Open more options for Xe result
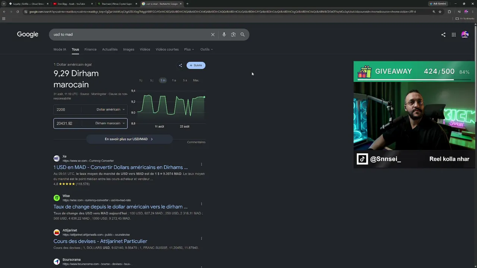477x268 pixels. pos(202,164)
